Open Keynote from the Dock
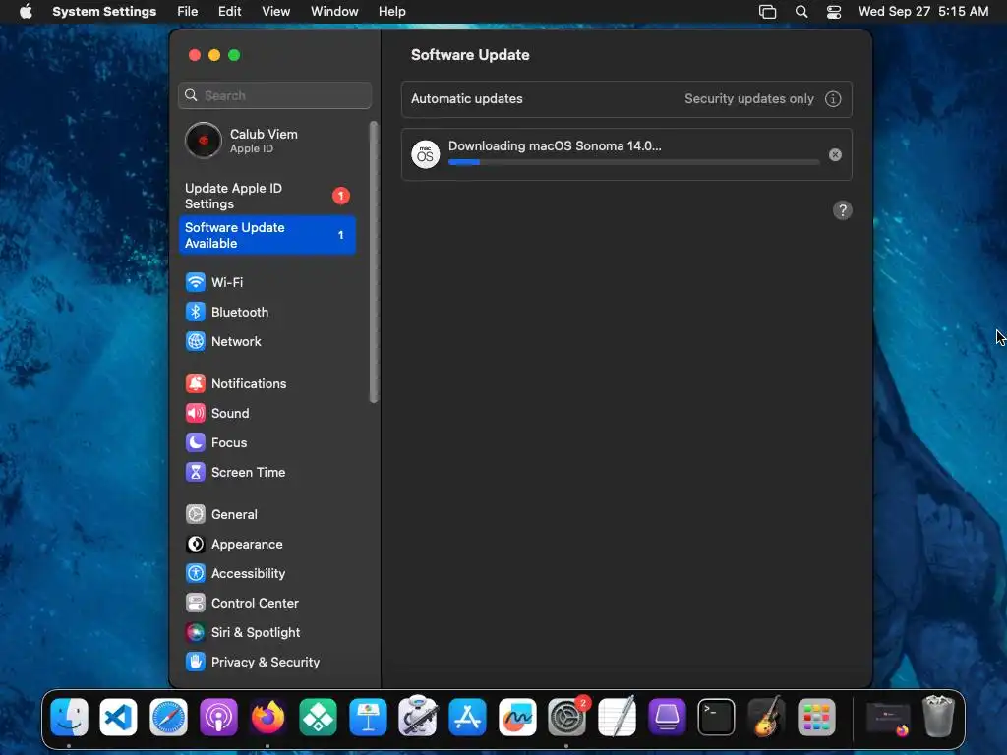 [x=368, y=717]
